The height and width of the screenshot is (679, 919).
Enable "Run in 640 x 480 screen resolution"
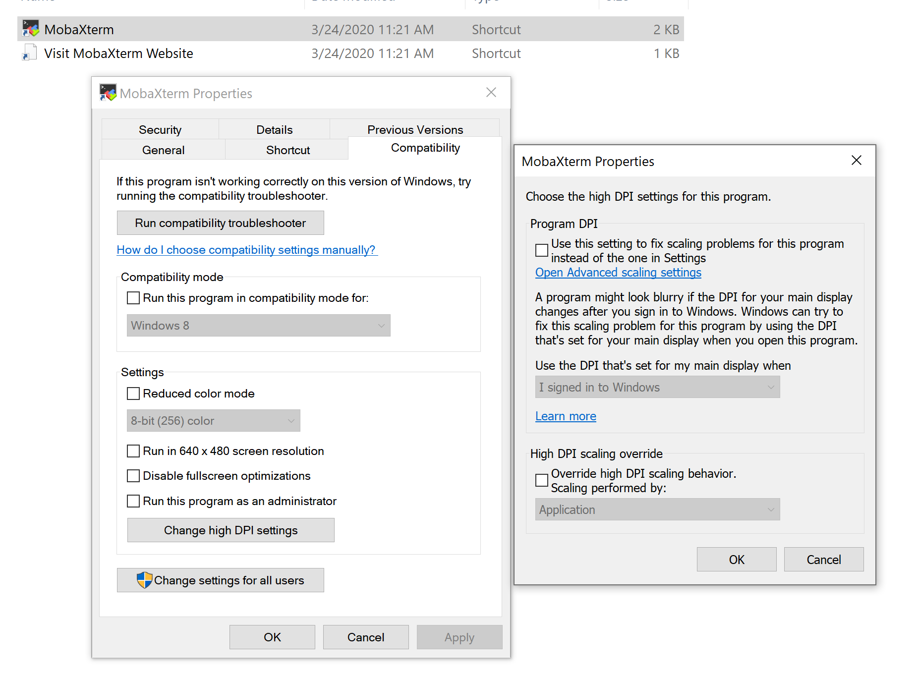[133, 451]
